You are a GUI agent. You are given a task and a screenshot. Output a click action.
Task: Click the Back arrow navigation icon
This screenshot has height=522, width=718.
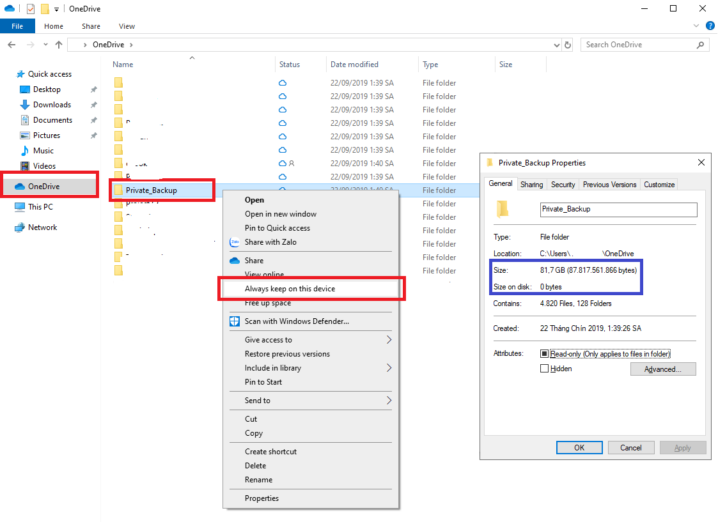[x=12, y=45]
